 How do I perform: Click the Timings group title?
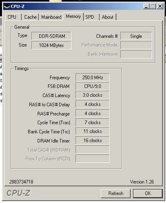(21, 68)
